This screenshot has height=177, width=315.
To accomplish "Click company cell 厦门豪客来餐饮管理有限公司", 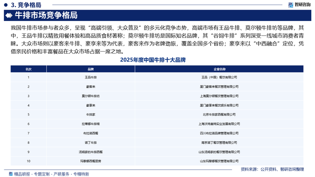I will 219,87.
